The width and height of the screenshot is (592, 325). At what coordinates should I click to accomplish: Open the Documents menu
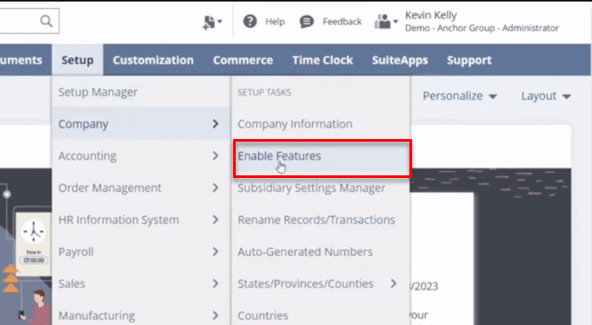21,60
